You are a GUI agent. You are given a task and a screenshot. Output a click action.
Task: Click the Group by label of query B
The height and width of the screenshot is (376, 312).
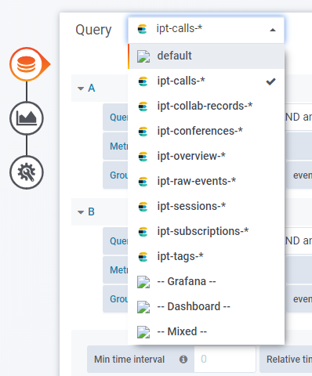tap(115, 299)
